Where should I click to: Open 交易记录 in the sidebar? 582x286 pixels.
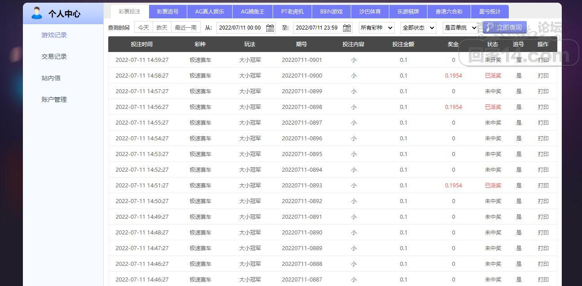click(54, 56)
